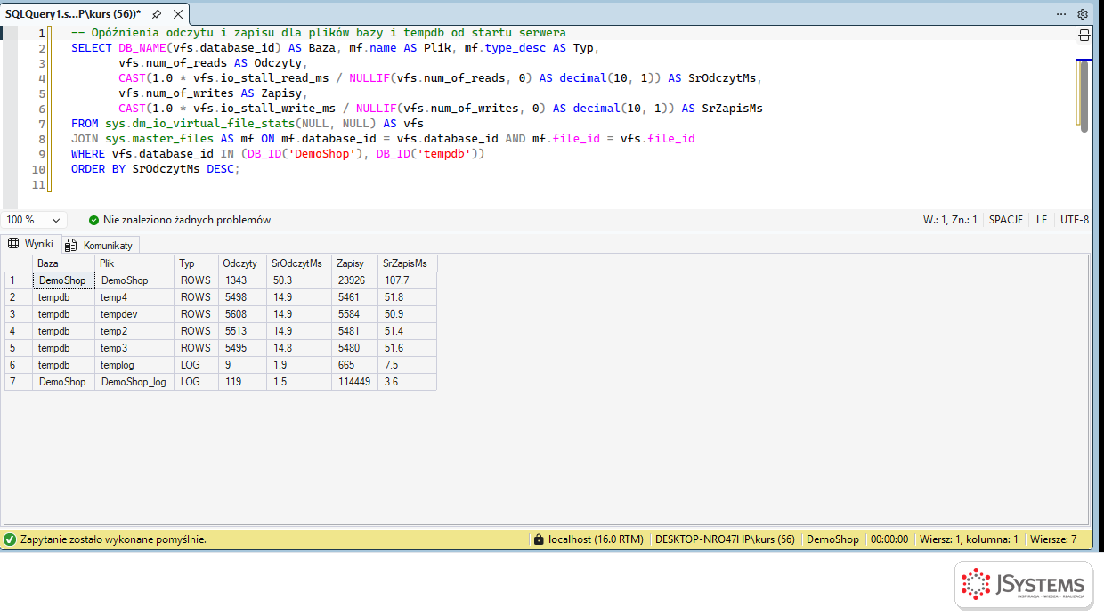The image size is (1104, 616).
Task: Click the editor vertical scrollbar thumb
Action: (x=1084, y=96)
